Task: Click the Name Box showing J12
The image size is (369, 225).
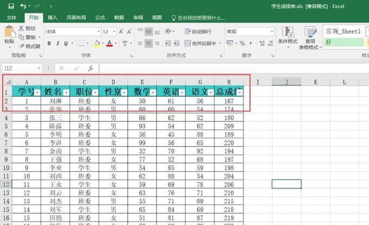Action: (x=22, y=68)
